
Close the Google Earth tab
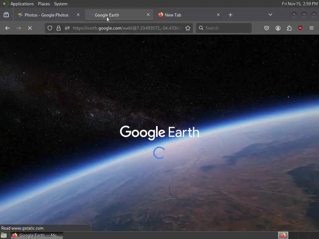coord(148,15)
